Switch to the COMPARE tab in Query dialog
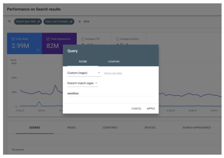Viewport: 224px width, 158px height. (114, 61)
